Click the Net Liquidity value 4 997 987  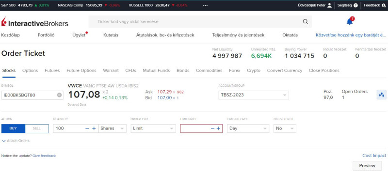click(x=227, y=56)
